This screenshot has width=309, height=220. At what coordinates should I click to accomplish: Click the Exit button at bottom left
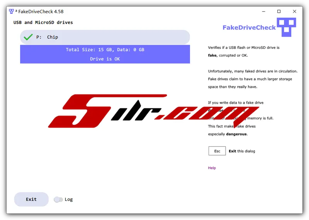tap(31, 199)
